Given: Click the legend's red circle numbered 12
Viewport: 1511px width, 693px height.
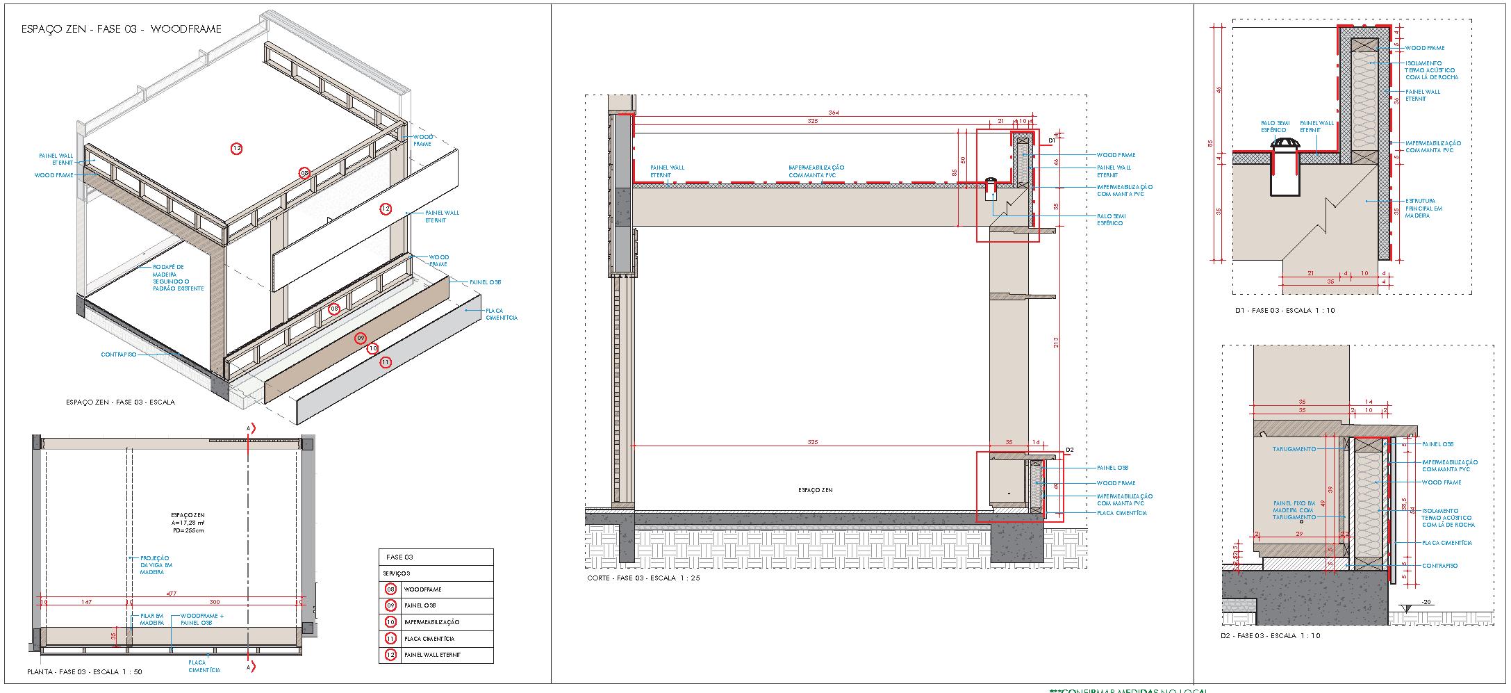Looking at the screenshot, I should coord(390,655).
